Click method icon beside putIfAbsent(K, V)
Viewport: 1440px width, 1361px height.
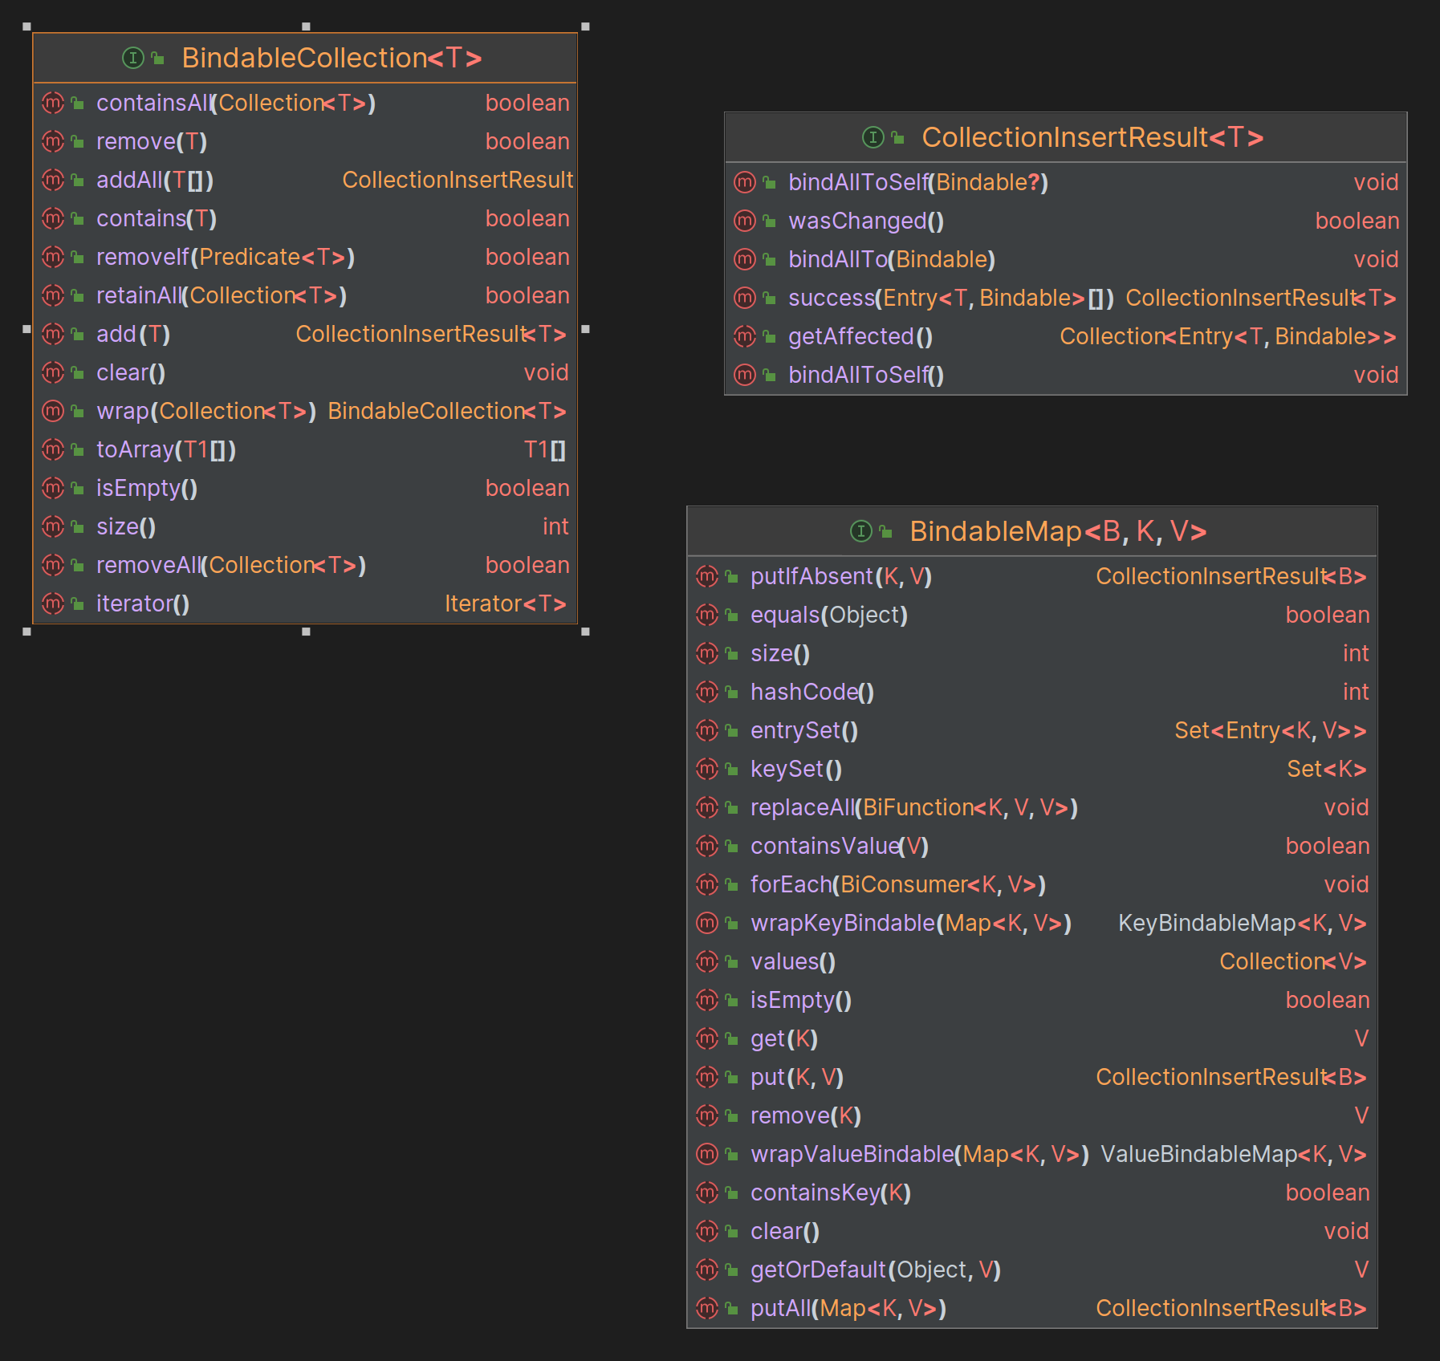(x=707, y=576)
